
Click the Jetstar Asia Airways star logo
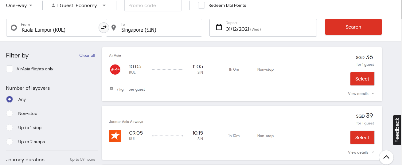(115, 136)
